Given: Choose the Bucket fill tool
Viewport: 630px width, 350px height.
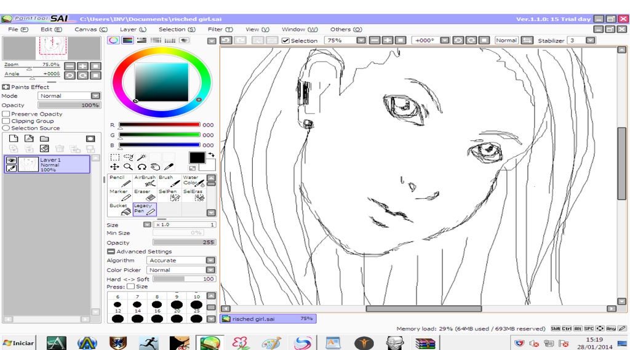Looking at the screenshot, I should [120, 209].
